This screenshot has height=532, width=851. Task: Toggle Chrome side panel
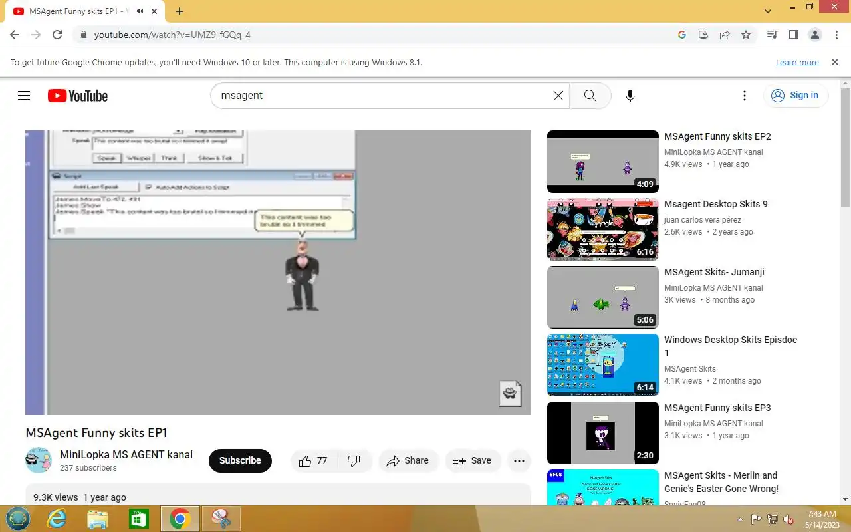[793, 35]
